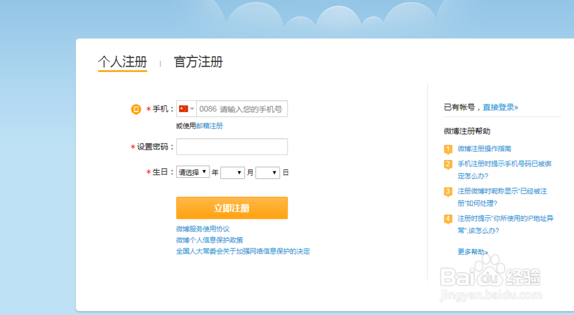Click the 邮箱注册 link

point(210,126)
